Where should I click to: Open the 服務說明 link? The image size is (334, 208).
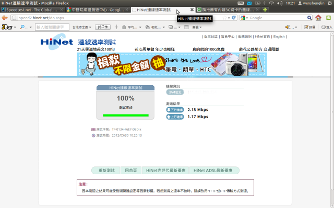pyautogui.click(x=245, y=36)
